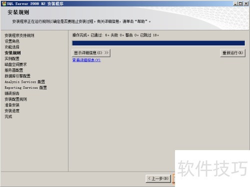Select Analysis Services 配置 step
The image size is (250, 187).
point(25,82)
